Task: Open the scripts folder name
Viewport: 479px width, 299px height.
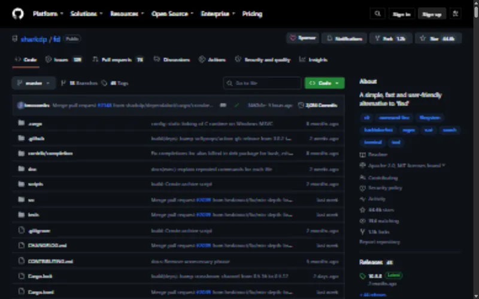Action: click(x=35, y=184)
